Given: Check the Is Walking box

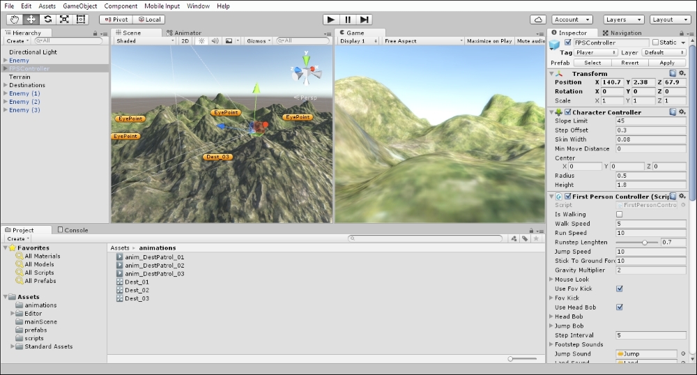Looking at the screenshot, I should point(619,214).
